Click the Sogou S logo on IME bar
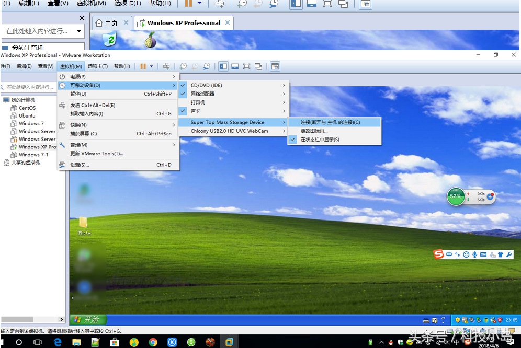The height and width of the screenshot is (348, 521). coord(438,254)
